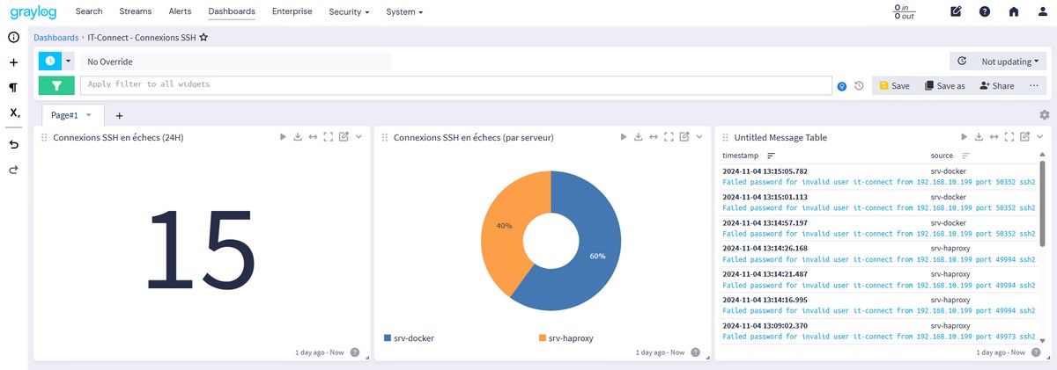Follow the Dashboards breadcrumb link
Viewport: 1057px width, 370px height.
click(x=55, y=38)
